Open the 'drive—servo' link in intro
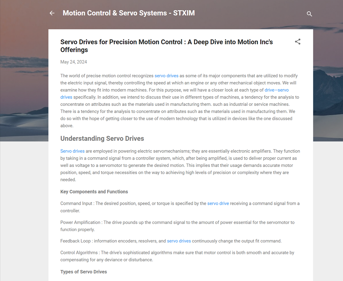The width and height of the screenshot is (343, 281). point(277,90)
